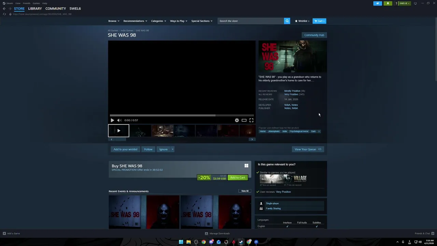
Task: Add to your wishlist button
Action: click(125, 149)
